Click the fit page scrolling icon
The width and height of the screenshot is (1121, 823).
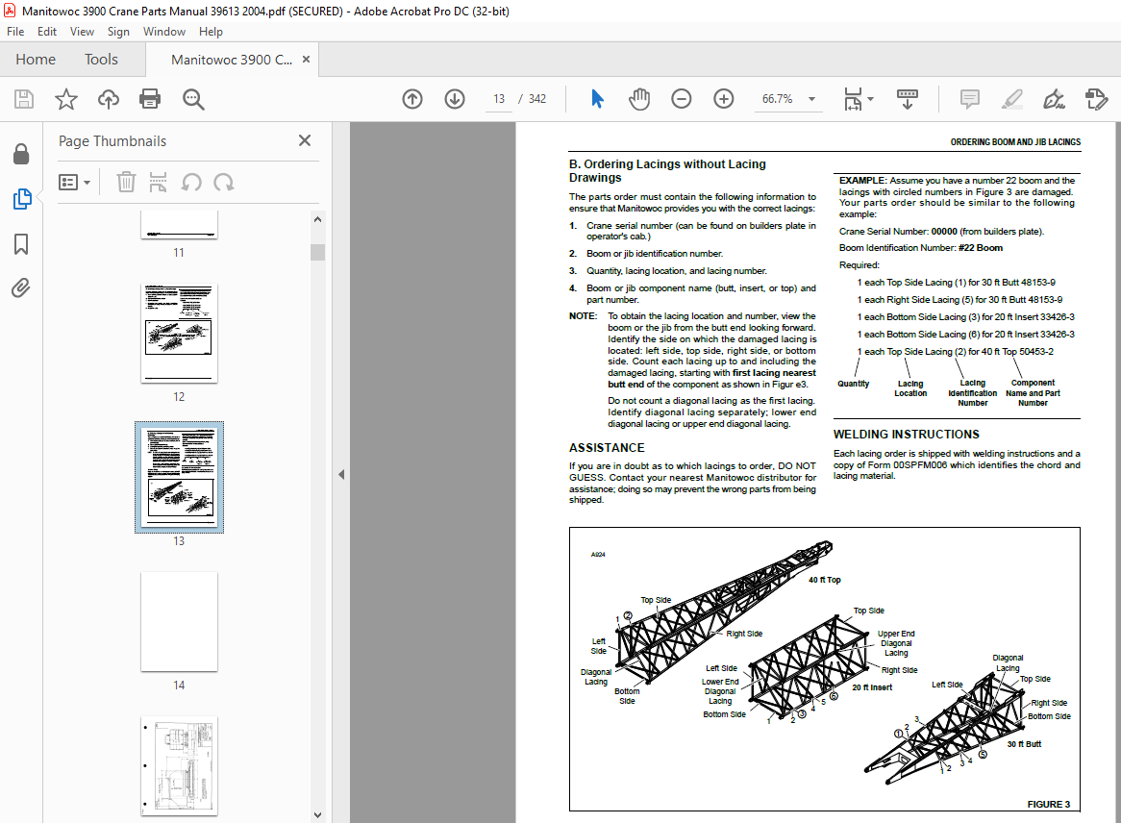click(852, 99)
